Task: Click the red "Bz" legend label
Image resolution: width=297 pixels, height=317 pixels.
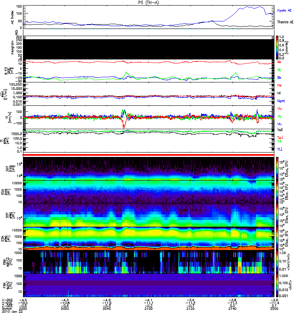Action: (279, 62)
